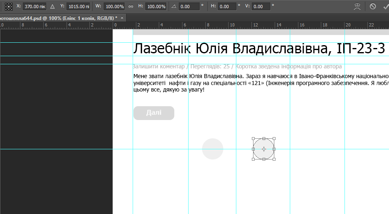The image size is (389, 214).
Task: Commit the transform with the checkmark icon
Action: (386, 7)
